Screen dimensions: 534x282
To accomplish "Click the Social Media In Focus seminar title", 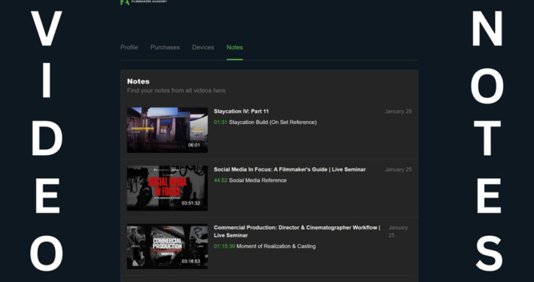I will (290, 169).
